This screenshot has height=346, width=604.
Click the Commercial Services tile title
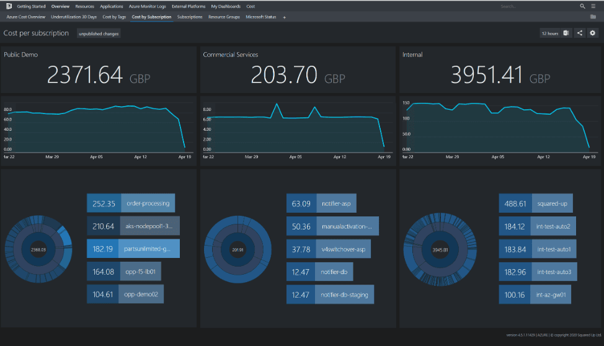(230, 55)
